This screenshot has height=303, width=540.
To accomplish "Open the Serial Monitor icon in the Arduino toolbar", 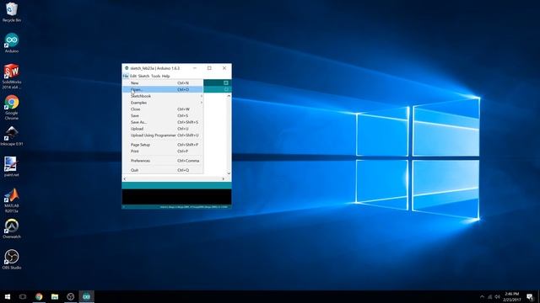I will (226, 82).
